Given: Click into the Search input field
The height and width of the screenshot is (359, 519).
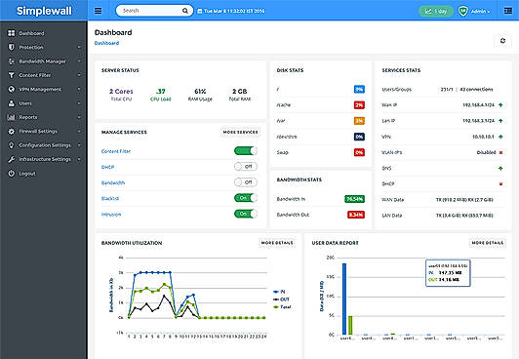Looking at the screenshot, I should (150, 11).
